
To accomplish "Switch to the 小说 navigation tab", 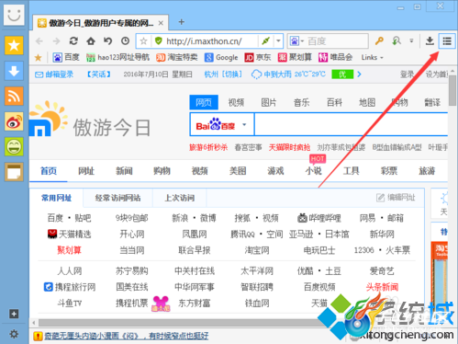I will (314, 171).
